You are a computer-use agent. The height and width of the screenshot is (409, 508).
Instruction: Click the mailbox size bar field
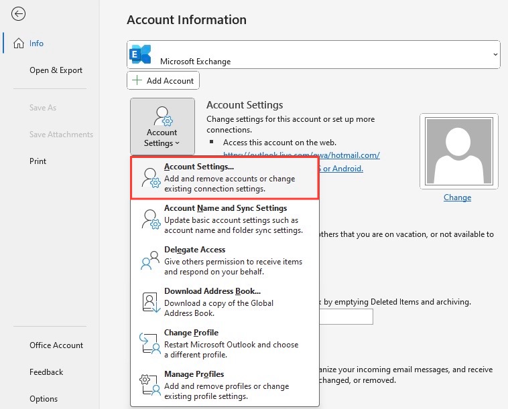tap(346, 317)
